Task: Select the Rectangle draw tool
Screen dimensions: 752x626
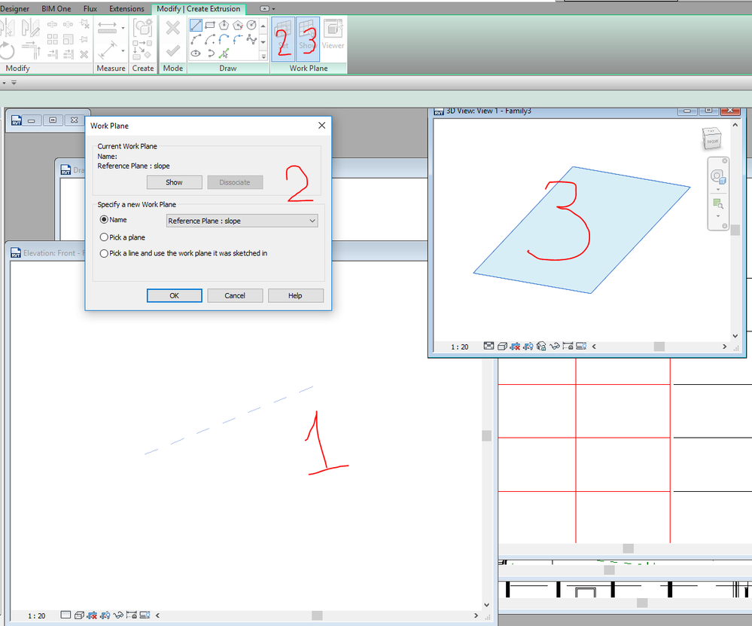Action: click(209, 25)
